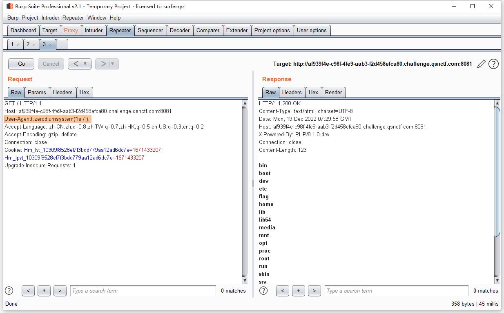Open the back history dropdown arrow
The width and height of the screenshot is (504, 313).
tap(85, 64)
